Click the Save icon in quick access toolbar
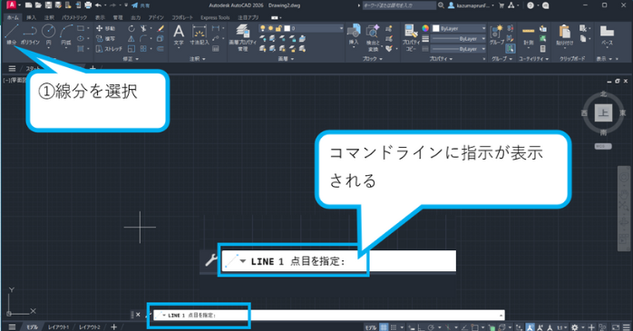 (x=48, y=5)
